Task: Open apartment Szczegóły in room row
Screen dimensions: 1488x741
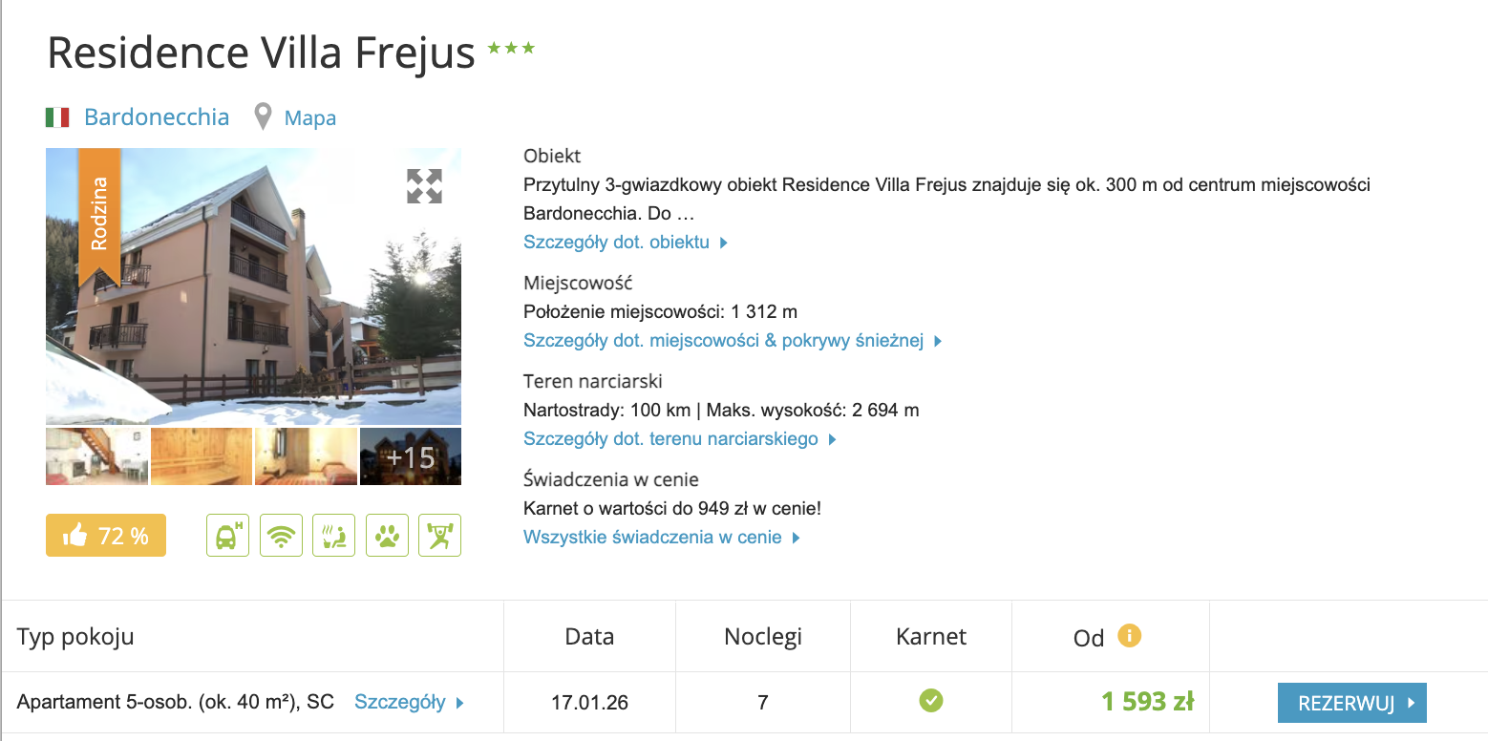Action: coord(409,703)
